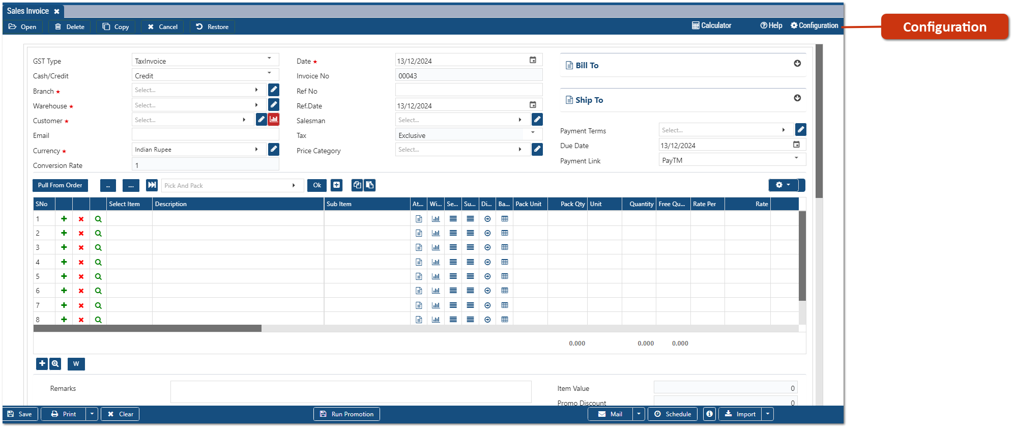Click the Run Promotion button

coord(346,414)
